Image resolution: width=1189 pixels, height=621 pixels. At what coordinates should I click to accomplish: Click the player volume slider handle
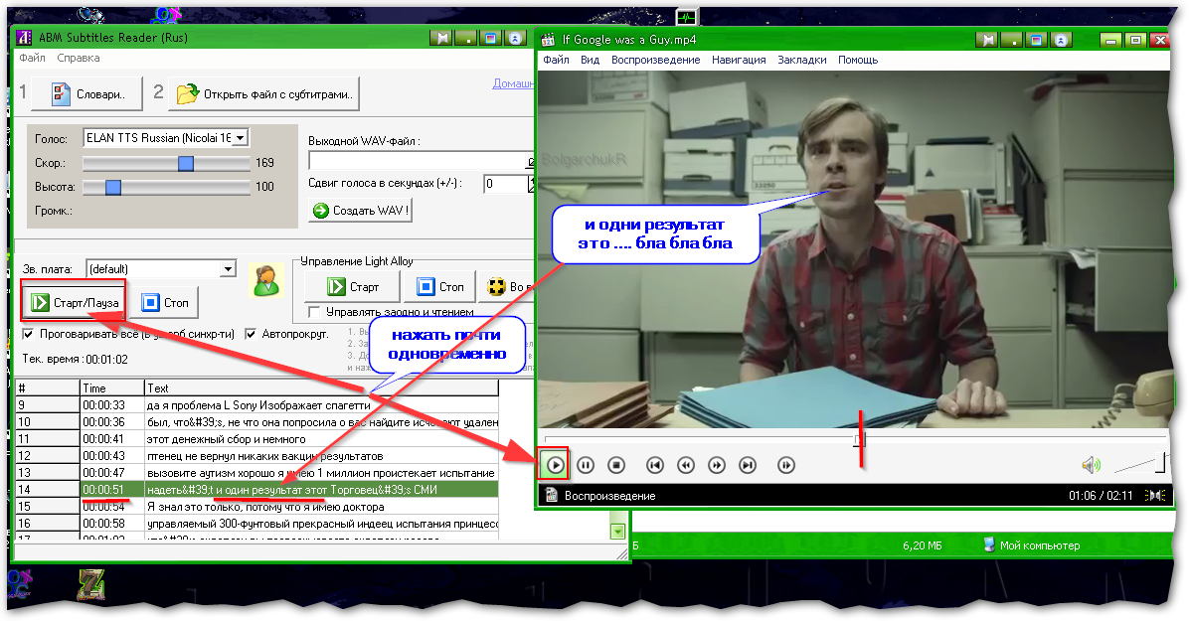coord(1161,462)
